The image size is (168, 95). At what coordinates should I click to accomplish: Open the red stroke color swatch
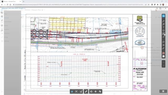click(x=163, y=53)
